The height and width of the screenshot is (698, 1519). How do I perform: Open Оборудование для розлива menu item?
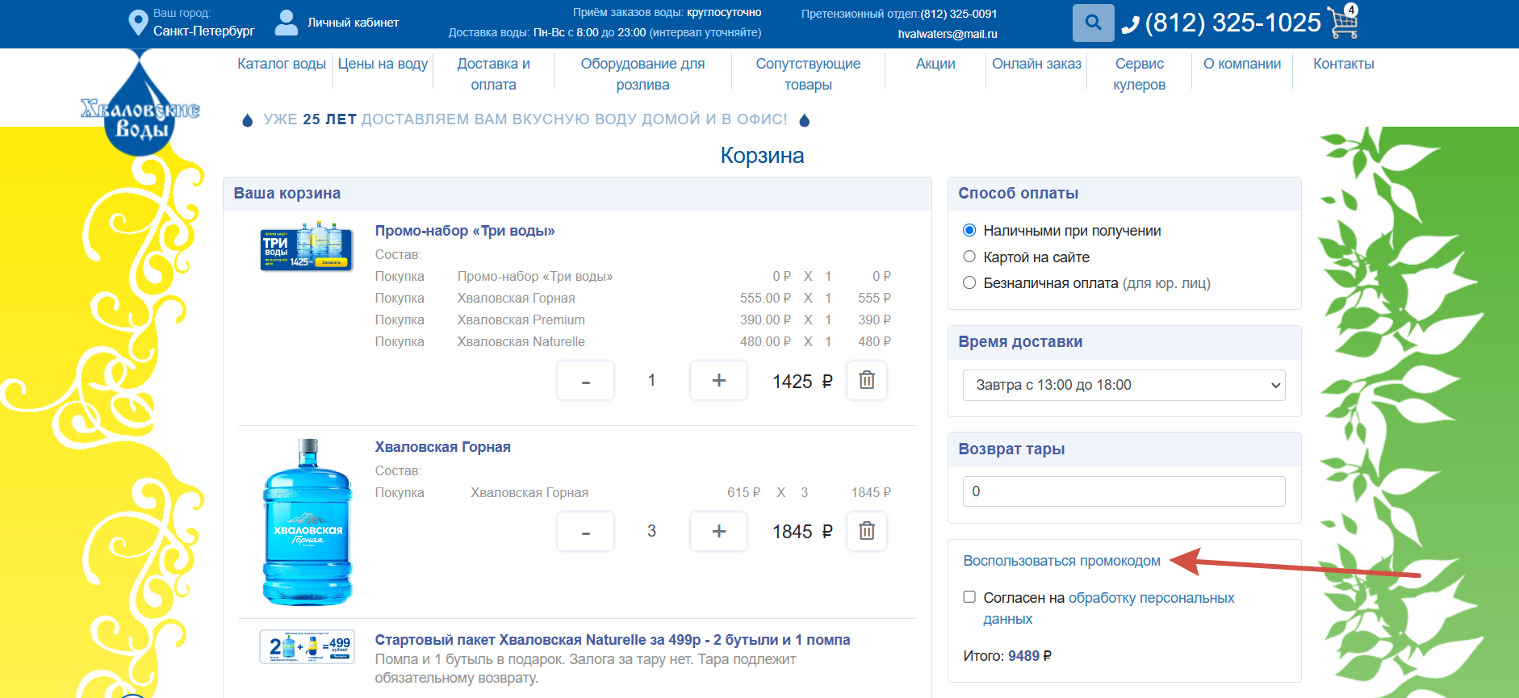pyautogui.click(x=642, y=74)
